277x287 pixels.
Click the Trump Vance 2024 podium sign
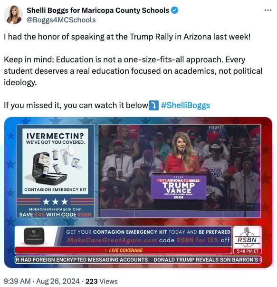coord(179,188)
